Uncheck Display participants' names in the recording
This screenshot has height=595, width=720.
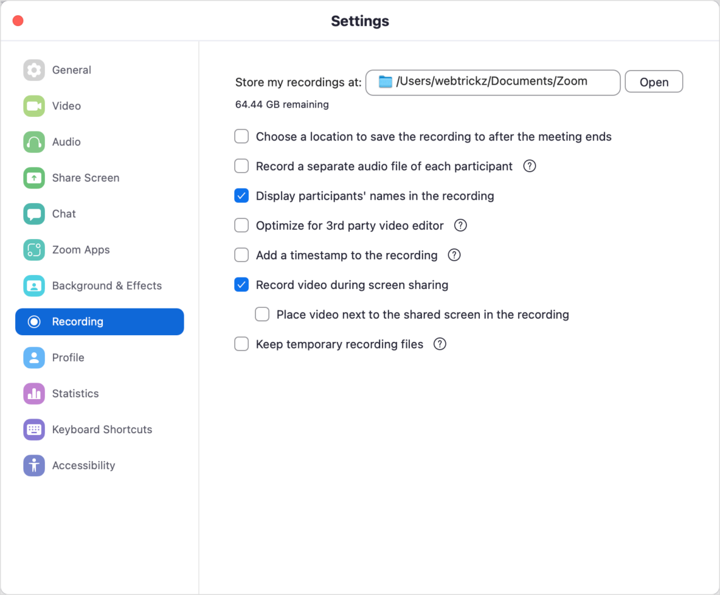[x=241, y=196]
